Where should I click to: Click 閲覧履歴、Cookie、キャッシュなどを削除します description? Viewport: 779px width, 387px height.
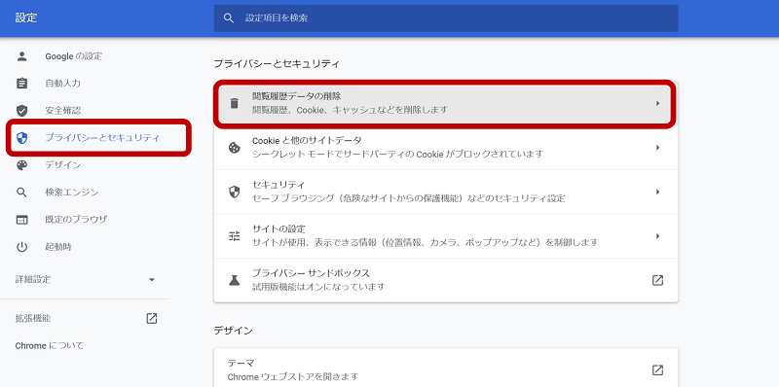pyautogui.click(x=350, y=110)
